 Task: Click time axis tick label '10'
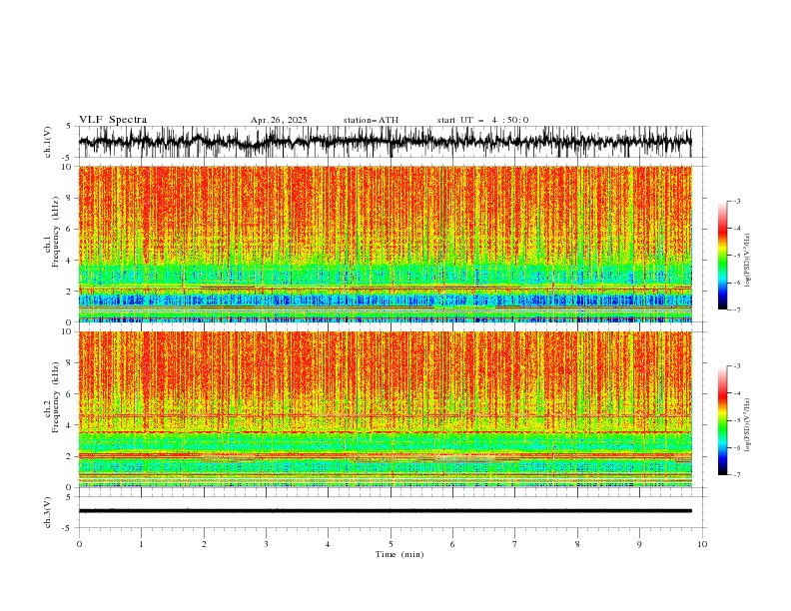(x=702, y=544)
